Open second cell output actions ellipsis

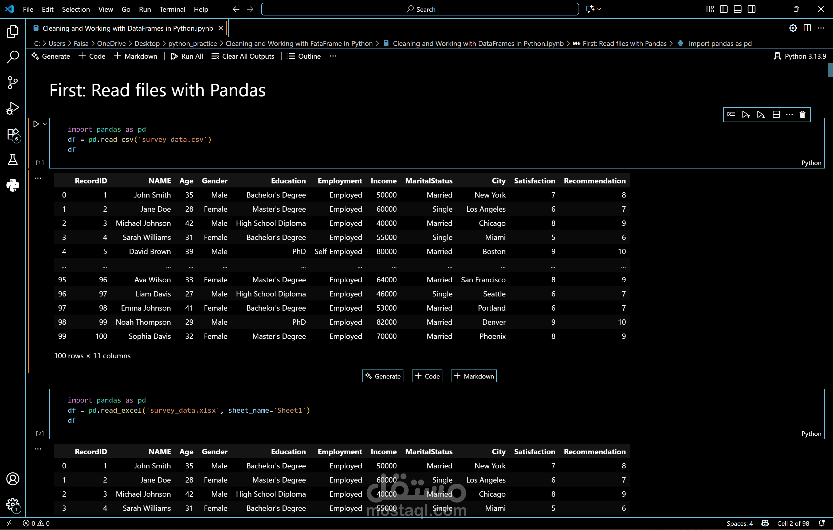pos(38,449)
